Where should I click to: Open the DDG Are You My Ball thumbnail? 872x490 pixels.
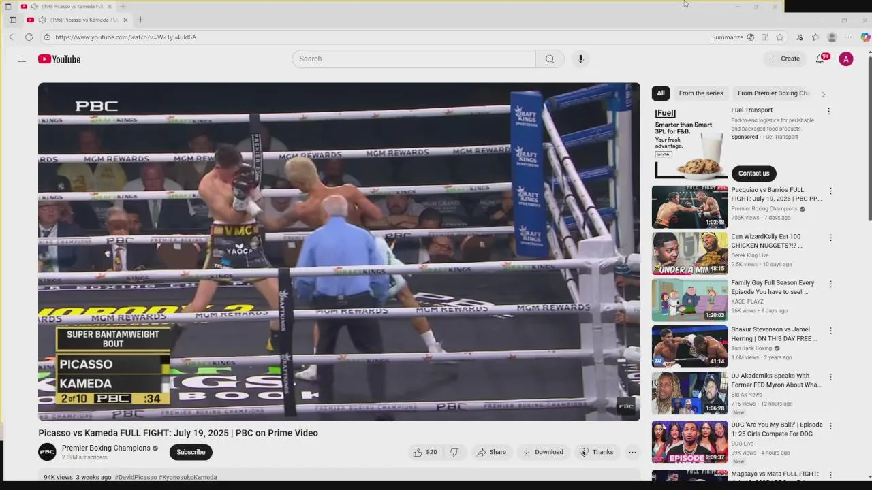tap(689, 442)
